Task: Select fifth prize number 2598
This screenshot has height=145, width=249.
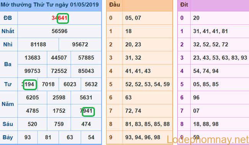Action: pyautogui.click(x=59, y=97)
